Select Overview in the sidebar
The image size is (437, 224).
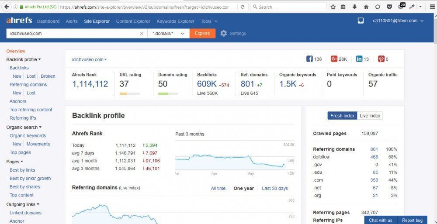tap(16, 51)
